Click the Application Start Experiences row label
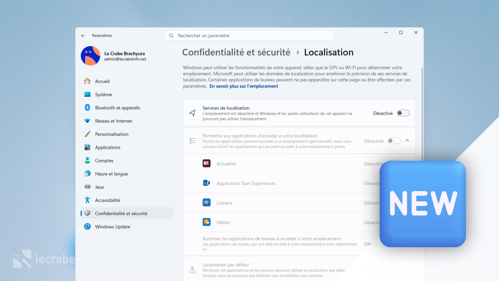The width and height of the screenshot is (499, 281). (x=246, y=183)
